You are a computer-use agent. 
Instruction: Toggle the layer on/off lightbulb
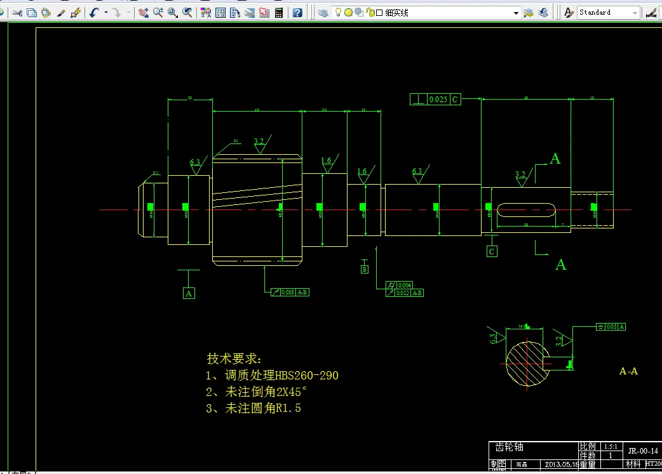tap(338, 12)
